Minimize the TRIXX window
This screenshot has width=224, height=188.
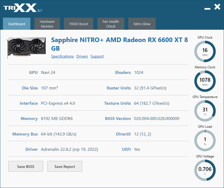207,9
